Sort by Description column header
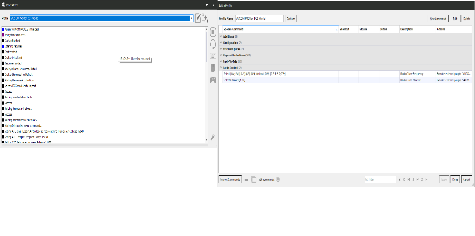This screenshot has width=475, height=236. pyautogui.click(x=418, y=29)
